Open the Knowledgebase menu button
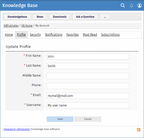144x138 pixels. (17, 17)
